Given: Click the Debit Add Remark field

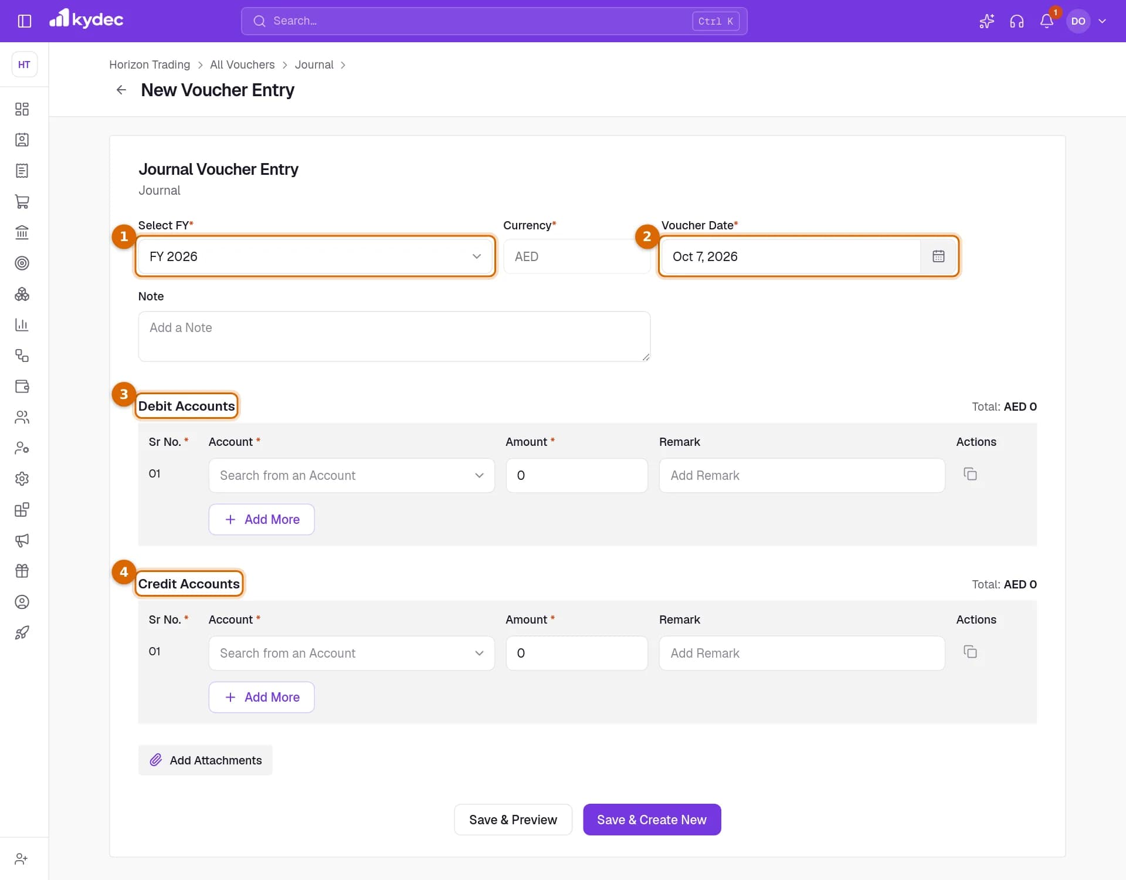Looking at the screenshot, I should (x=802, y=475).
